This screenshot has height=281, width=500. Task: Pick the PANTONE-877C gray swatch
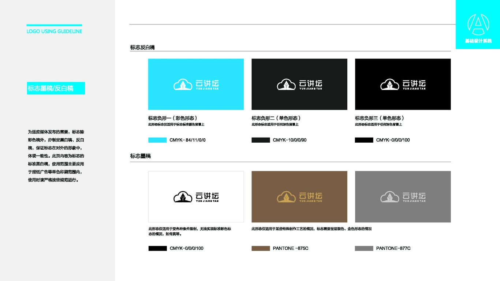pos(364,248)
